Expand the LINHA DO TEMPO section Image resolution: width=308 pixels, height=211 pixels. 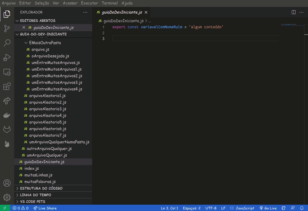[36, 195]
